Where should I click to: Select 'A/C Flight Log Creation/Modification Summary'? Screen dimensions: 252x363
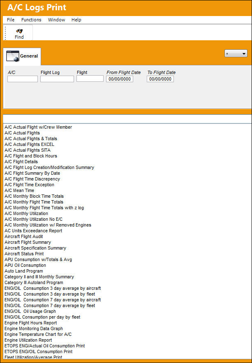coord(49,167)
